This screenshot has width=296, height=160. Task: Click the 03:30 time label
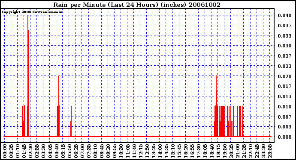43,151
